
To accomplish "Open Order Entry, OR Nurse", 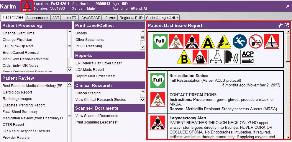I will tap(20, 66).
